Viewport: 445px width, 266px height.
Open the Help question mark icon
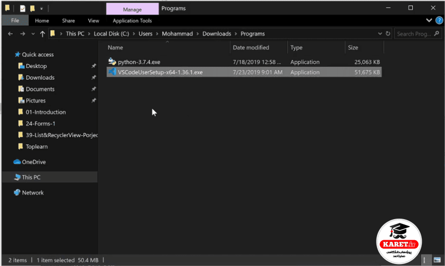click(x=439, y=21)
